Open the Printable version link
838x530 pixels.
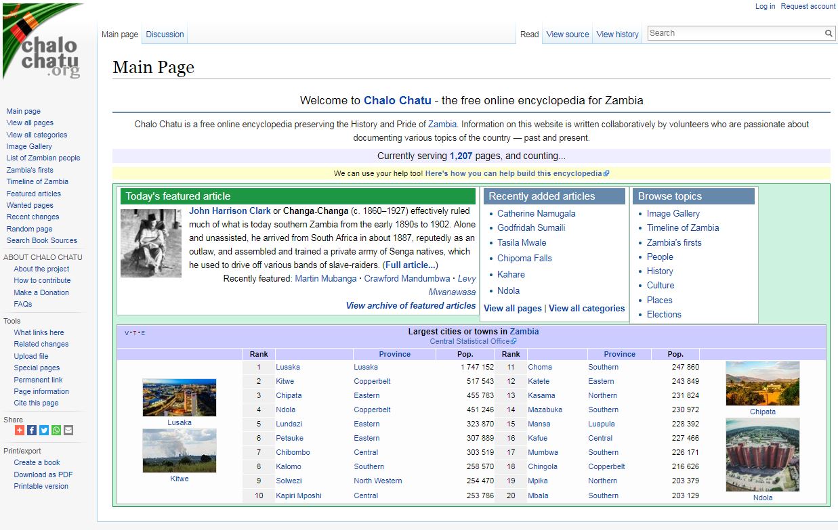tap(41, 486)
